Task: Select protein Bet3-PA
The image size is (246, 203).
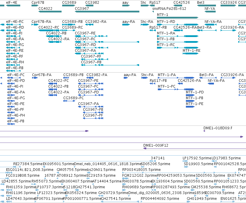Action: point(206,75)
